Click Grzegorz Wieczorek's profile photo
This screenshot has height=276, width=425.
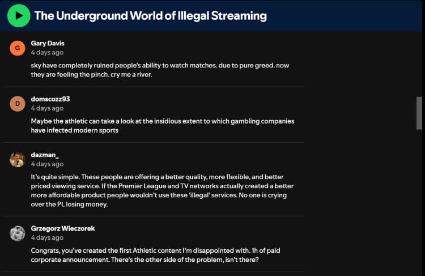pyautogui.click(x=18, y=233)
